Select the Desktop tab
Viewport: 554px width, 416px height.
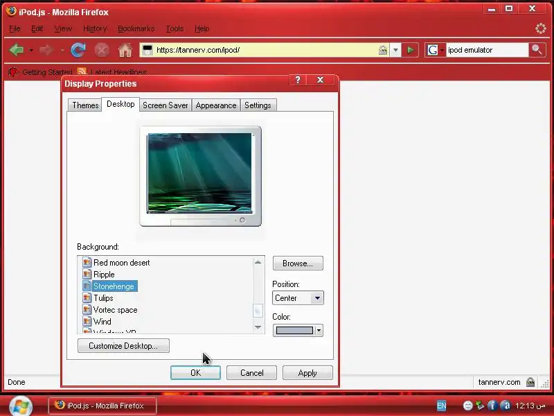120,104
